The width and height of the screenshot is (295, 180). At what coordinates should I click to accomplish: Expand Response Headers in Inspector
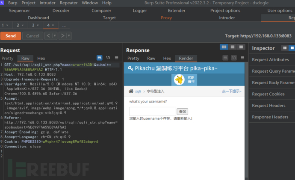pyautogui.click(x=270, y=117)
